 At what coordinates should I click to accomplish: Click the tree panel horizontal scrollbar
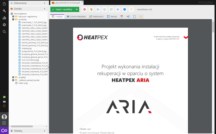22,126
